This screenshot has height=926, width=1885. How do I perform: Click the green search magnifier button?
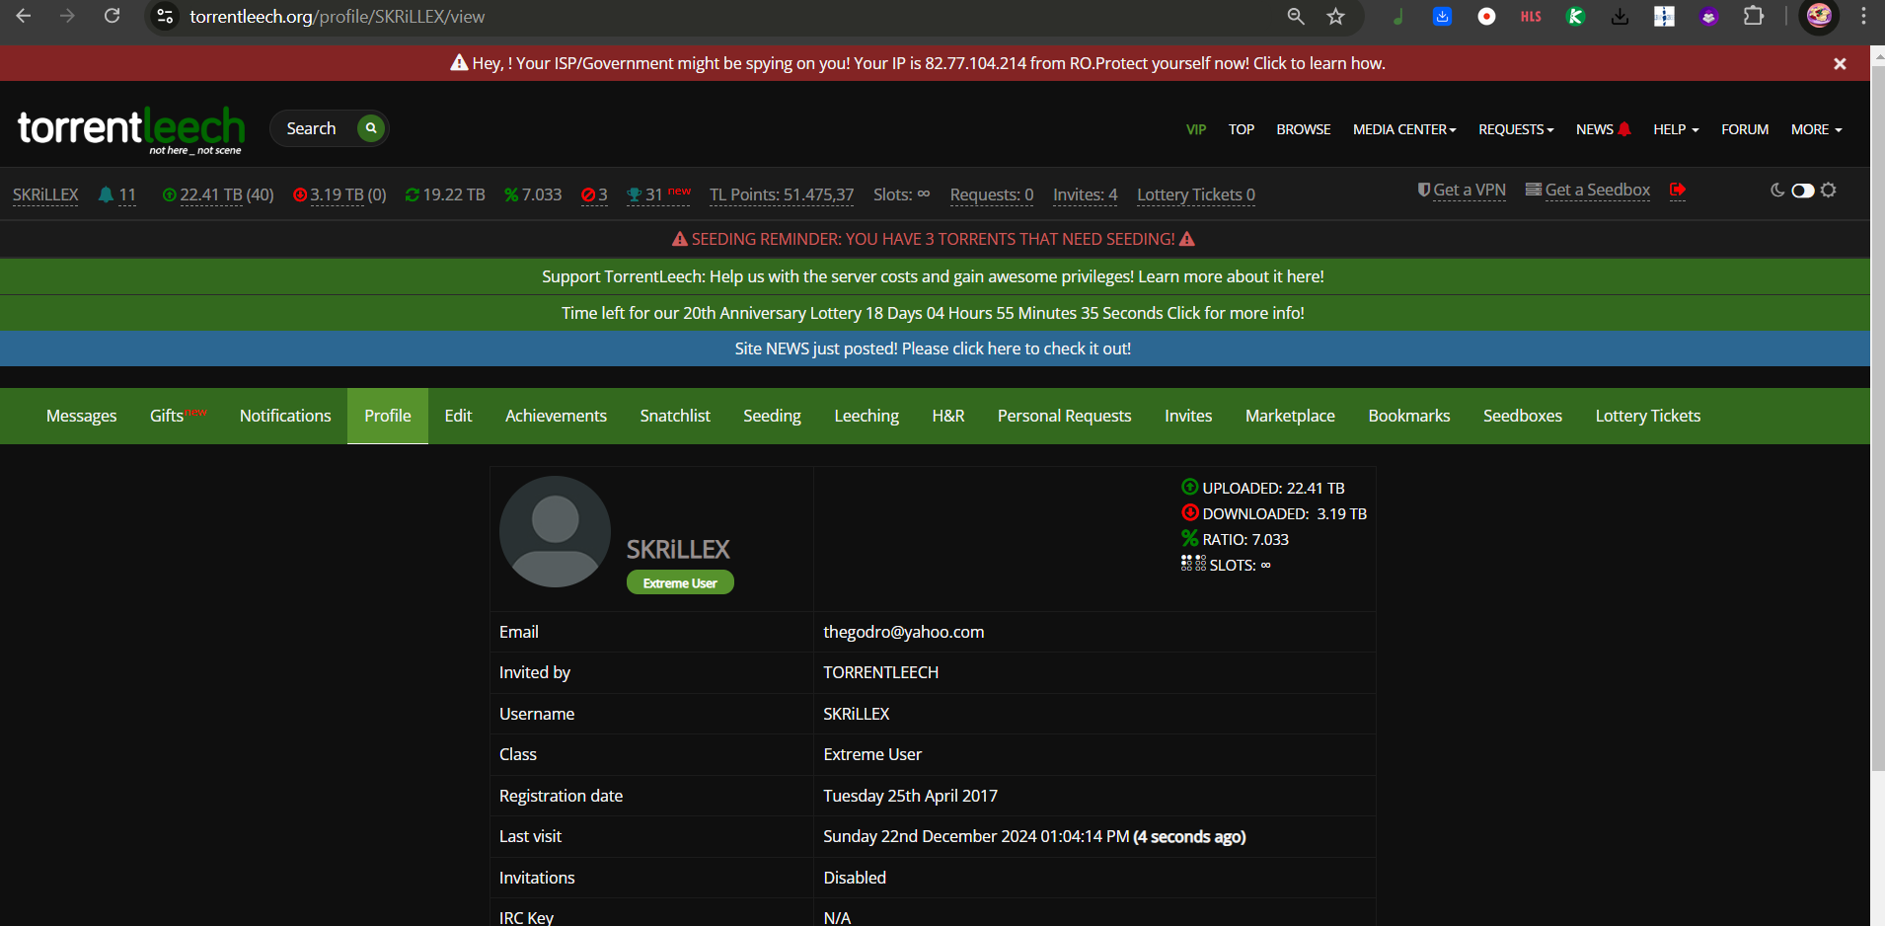[371, 128]
